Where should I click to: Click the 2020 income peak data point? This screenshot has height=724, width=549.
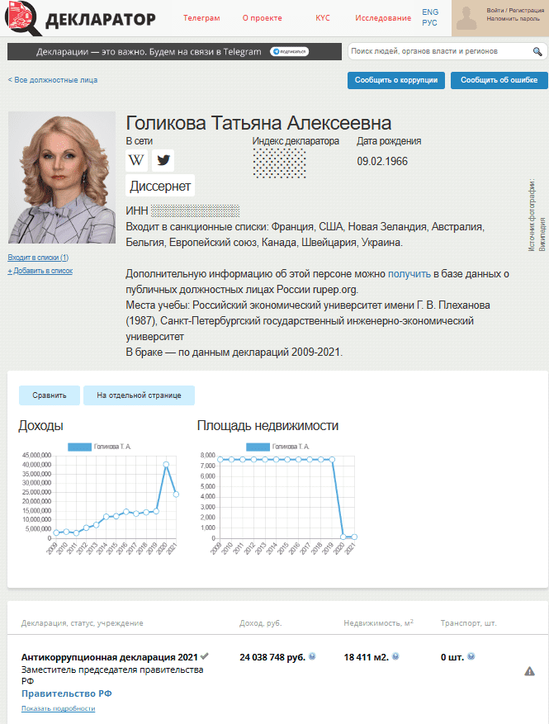(x=166, y=465)
